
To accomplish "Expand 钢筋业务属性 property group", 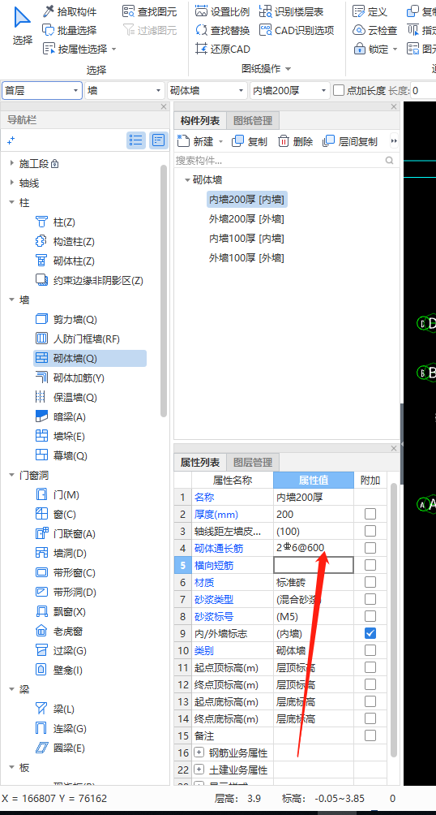I will (x=199, y=752).
